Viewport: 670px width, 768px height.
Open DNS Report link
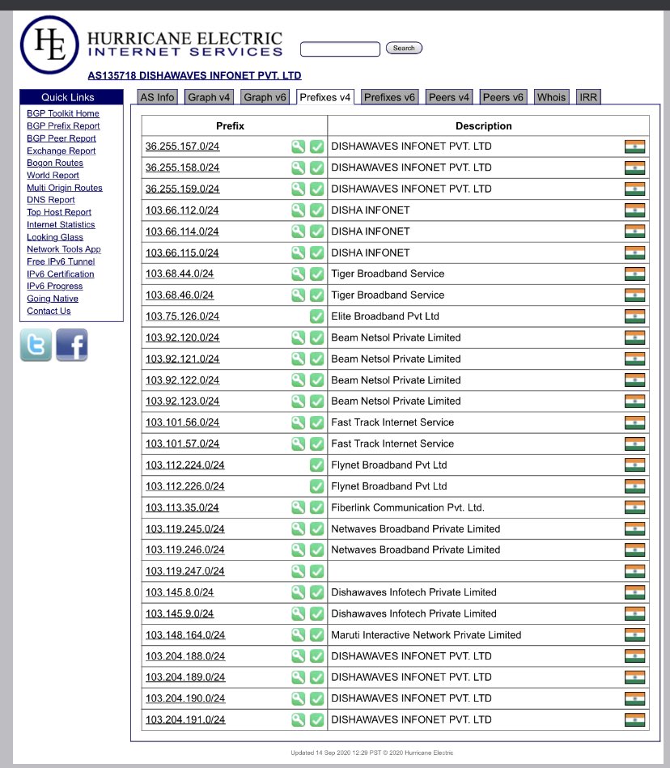tap(51, 200)
